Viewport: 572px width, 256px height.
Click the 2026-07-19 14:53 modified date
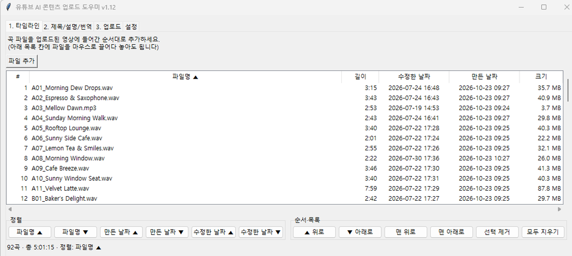[414, 108]
